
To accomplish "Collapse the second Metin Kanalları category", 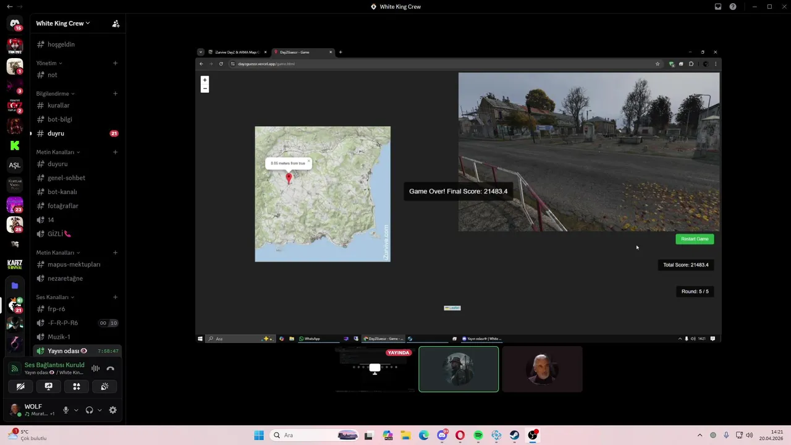I will (57, 253).
